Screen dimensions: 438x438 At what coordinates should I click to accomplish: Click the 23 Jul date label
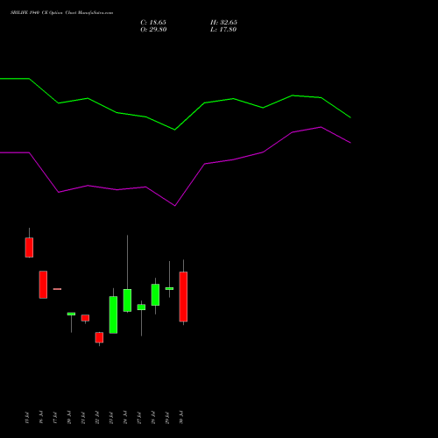111,418
